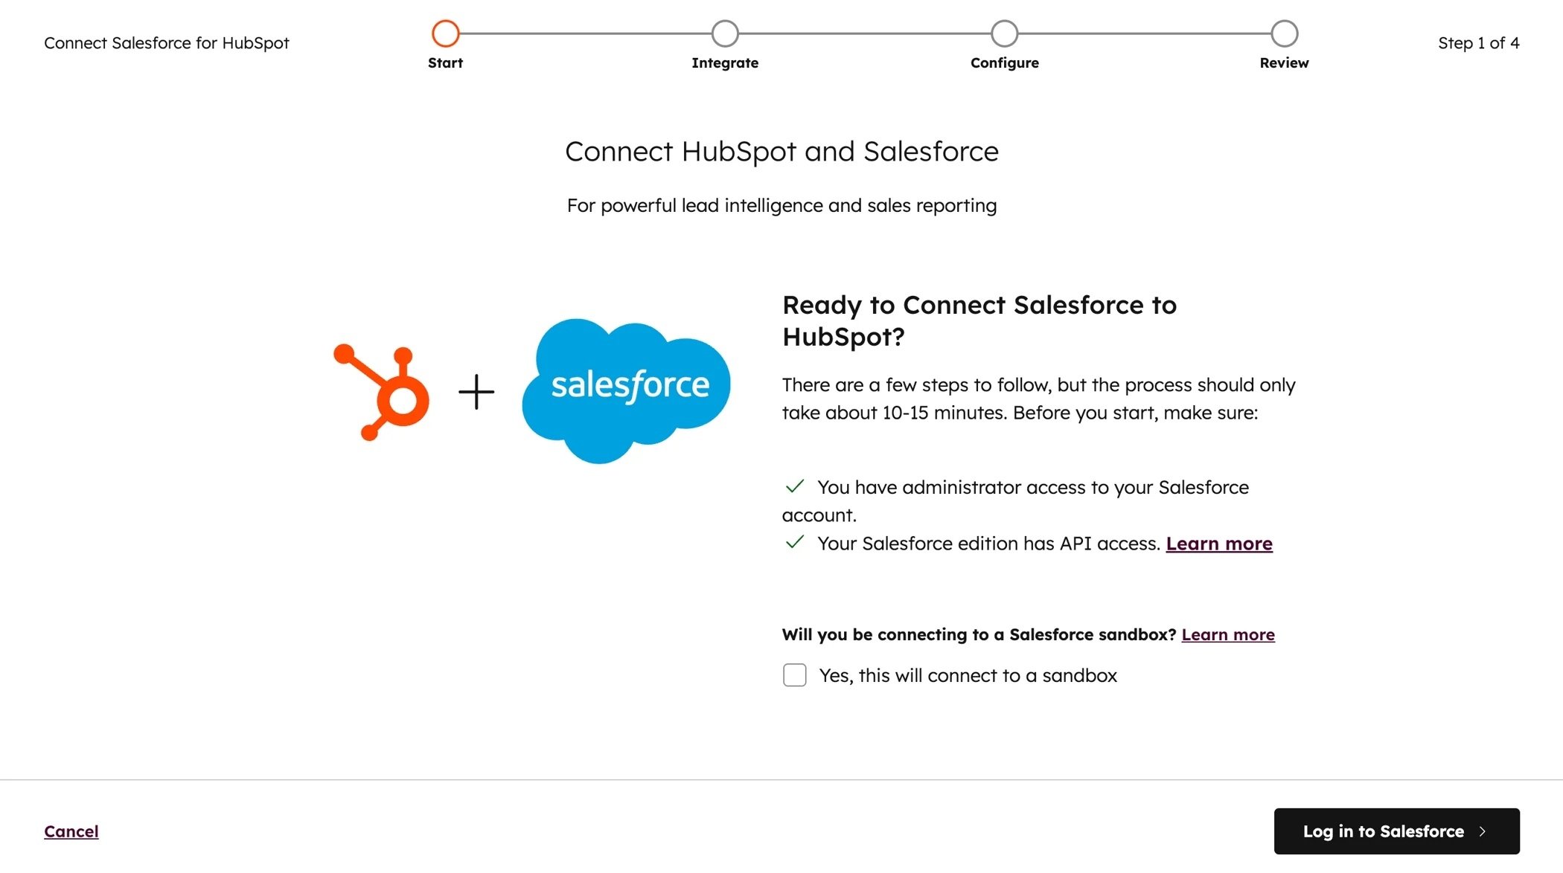The height and width of the screenshot is (873, 1563).
Task: Click the Step 1 of 4 indicator
Action: tap(1478, 42)
